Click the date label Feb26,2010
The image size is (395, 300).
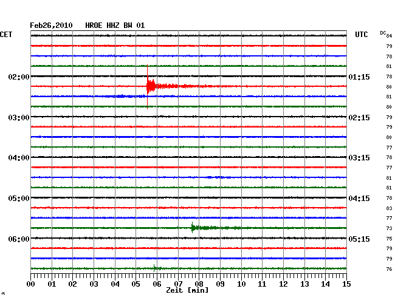(x=51, y=26)
